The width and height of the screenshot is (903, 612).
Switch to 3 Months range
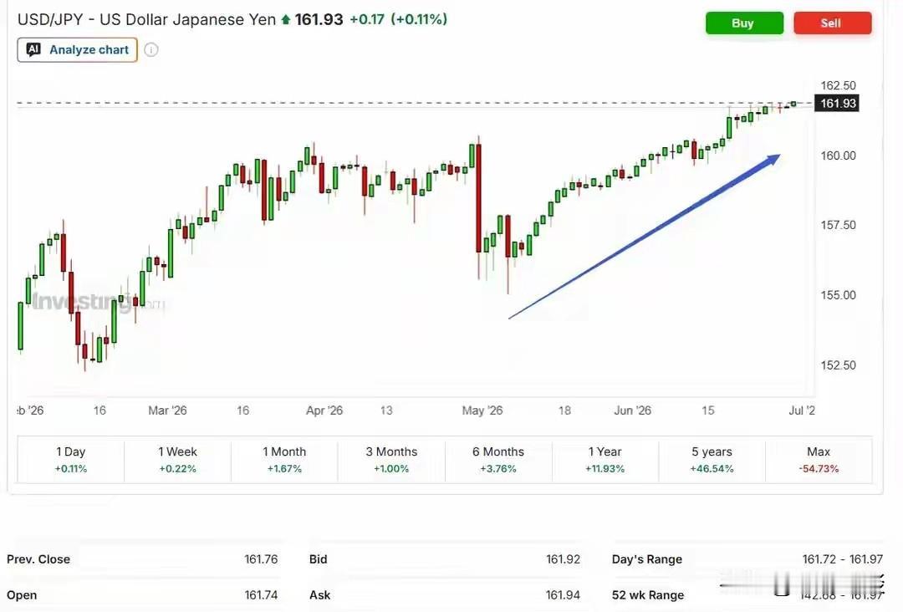pos(391,460)
